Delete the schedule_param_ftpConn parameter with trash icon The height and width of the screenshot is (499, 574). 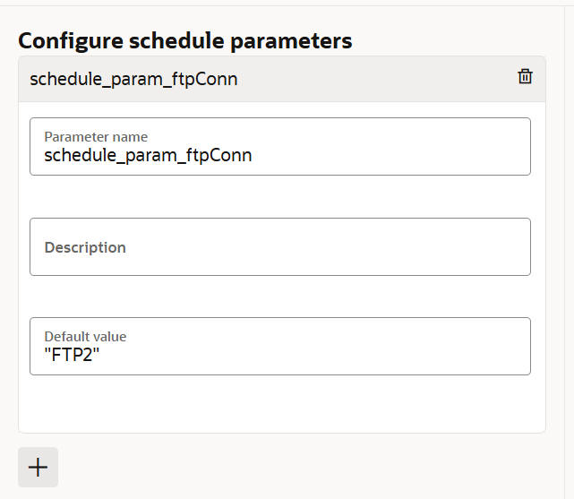pyautogui.click(x=525, y=77)
